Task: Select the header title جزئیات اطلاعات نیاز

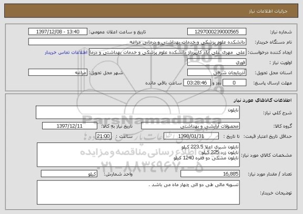Action: click(x=268, y=11)
